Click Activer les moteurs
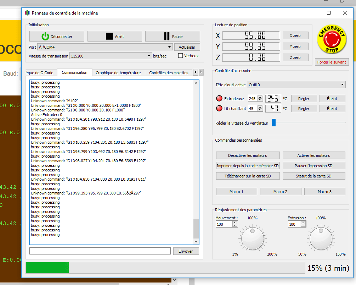 click(x=314, y=155)
